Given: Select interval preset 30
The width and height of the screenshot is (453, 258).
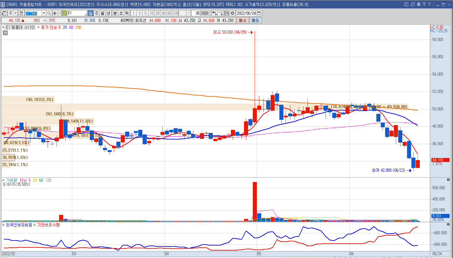Looking at the screenshot, I should coord(163,13).
